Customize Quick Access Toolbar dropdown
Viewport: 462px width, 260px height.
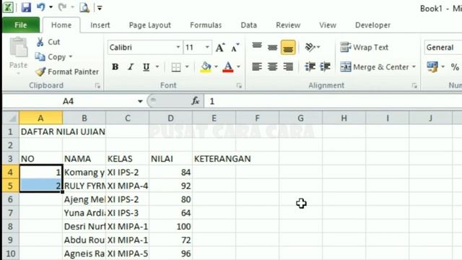click(x=100, y=8)
